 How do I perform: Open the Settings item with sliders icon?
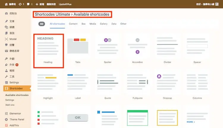pos(12,82)
